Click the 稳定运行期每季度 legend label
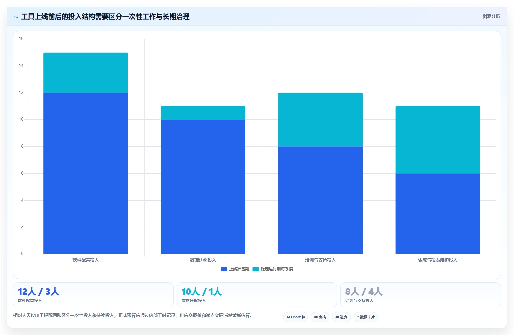This screenshot has width=514, height=335. click(277, 269)
